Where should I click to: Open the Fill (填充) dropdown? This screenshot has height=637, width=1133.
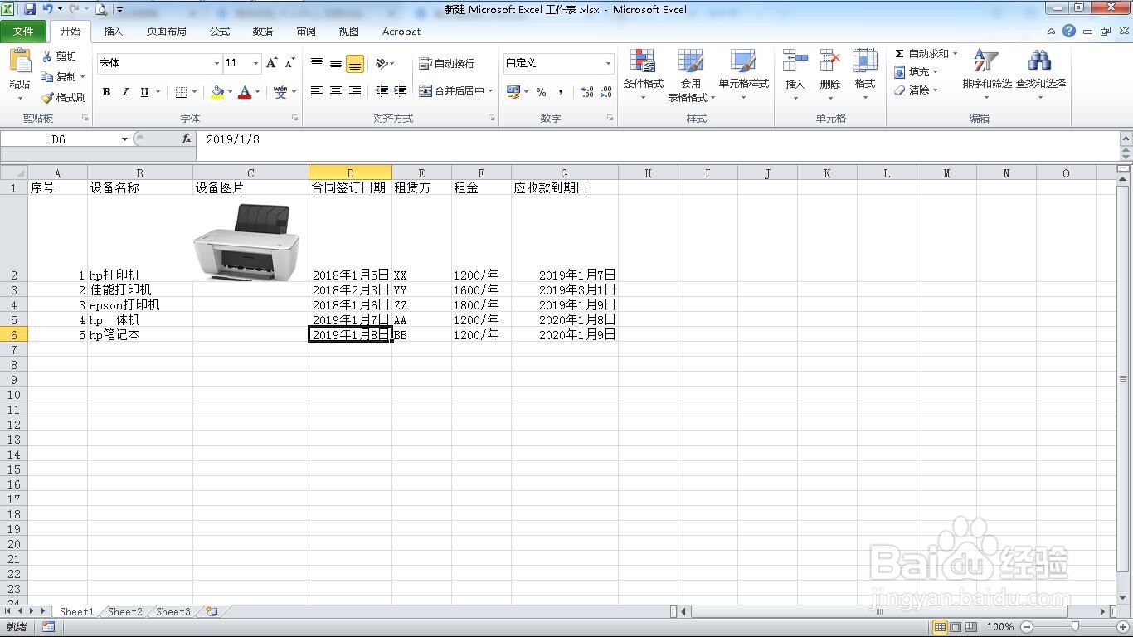tap(916, 72)
